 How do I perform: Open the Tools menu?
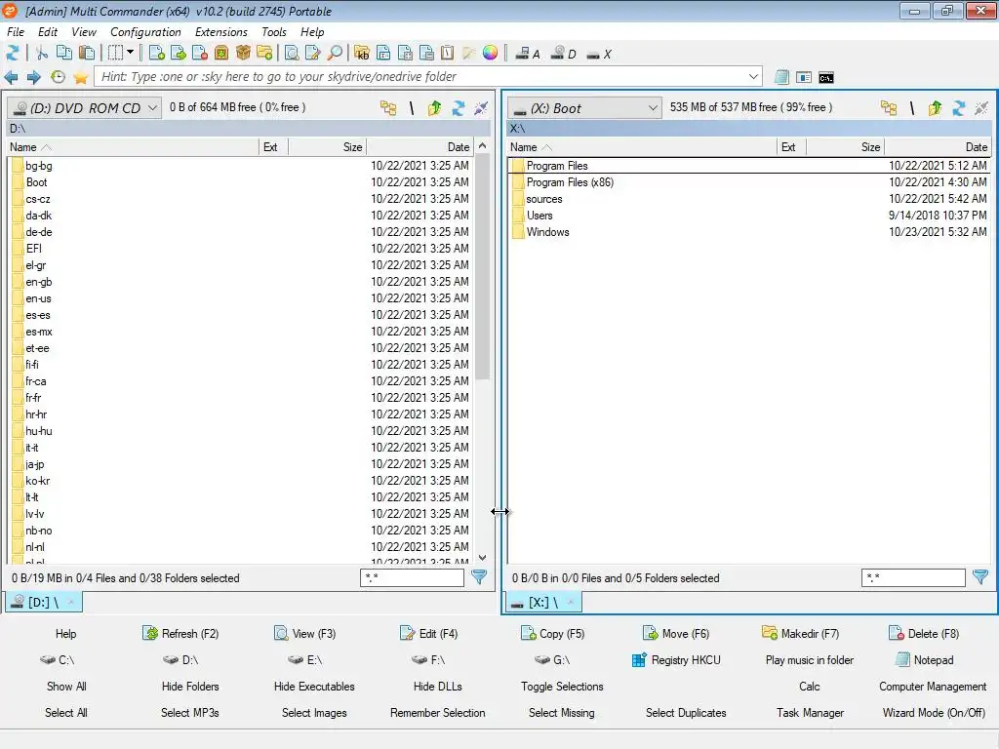pyautogui.click(x=274, y=32)
